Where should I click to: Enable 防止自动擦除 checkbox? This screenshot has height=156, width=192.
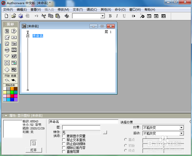click(x=64, y=144)
